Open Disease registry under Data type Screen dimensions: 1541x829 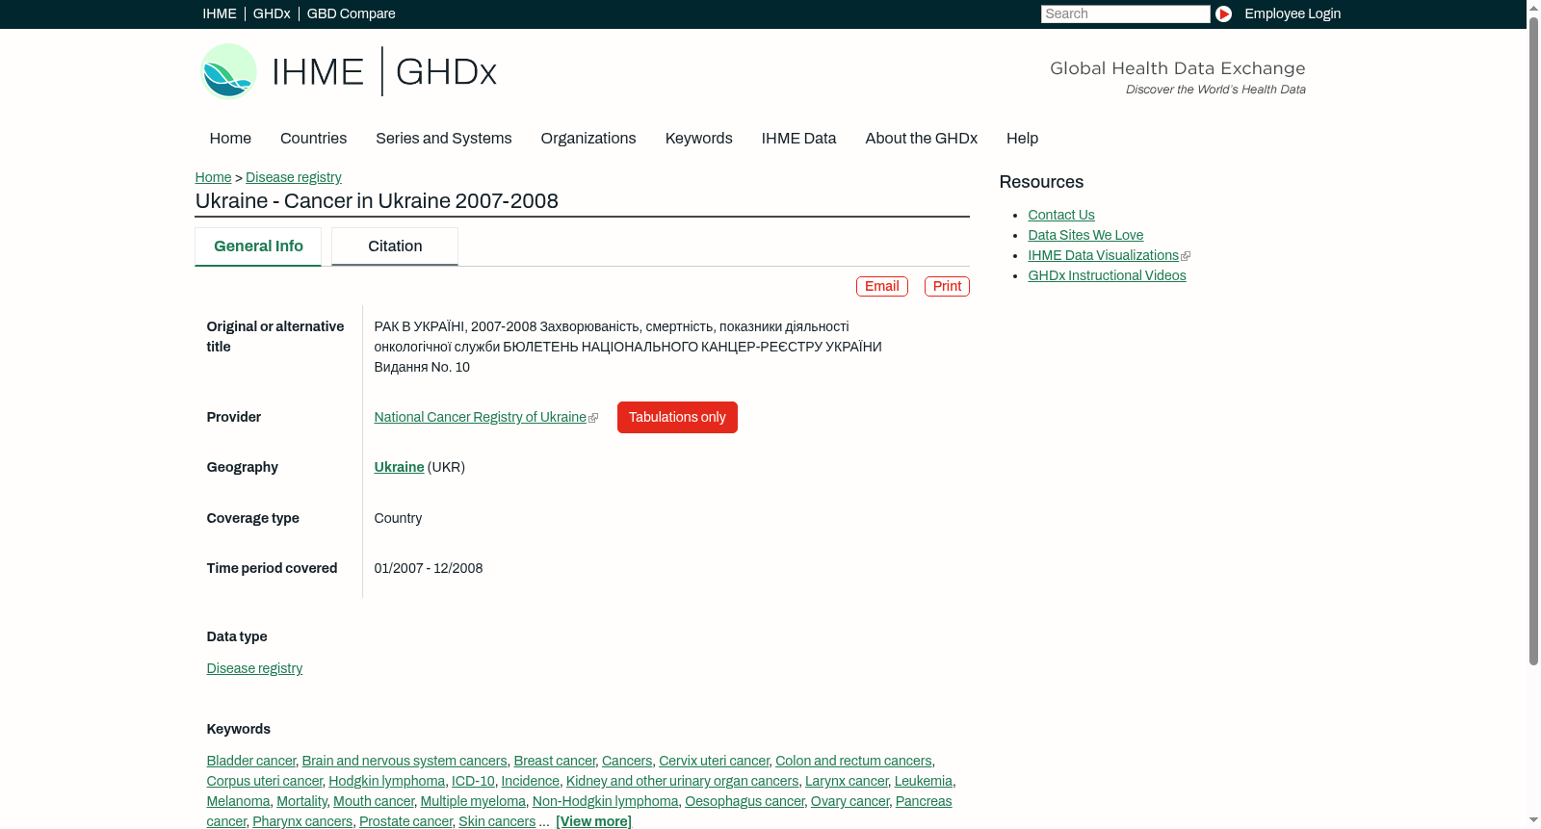point(254,668)
